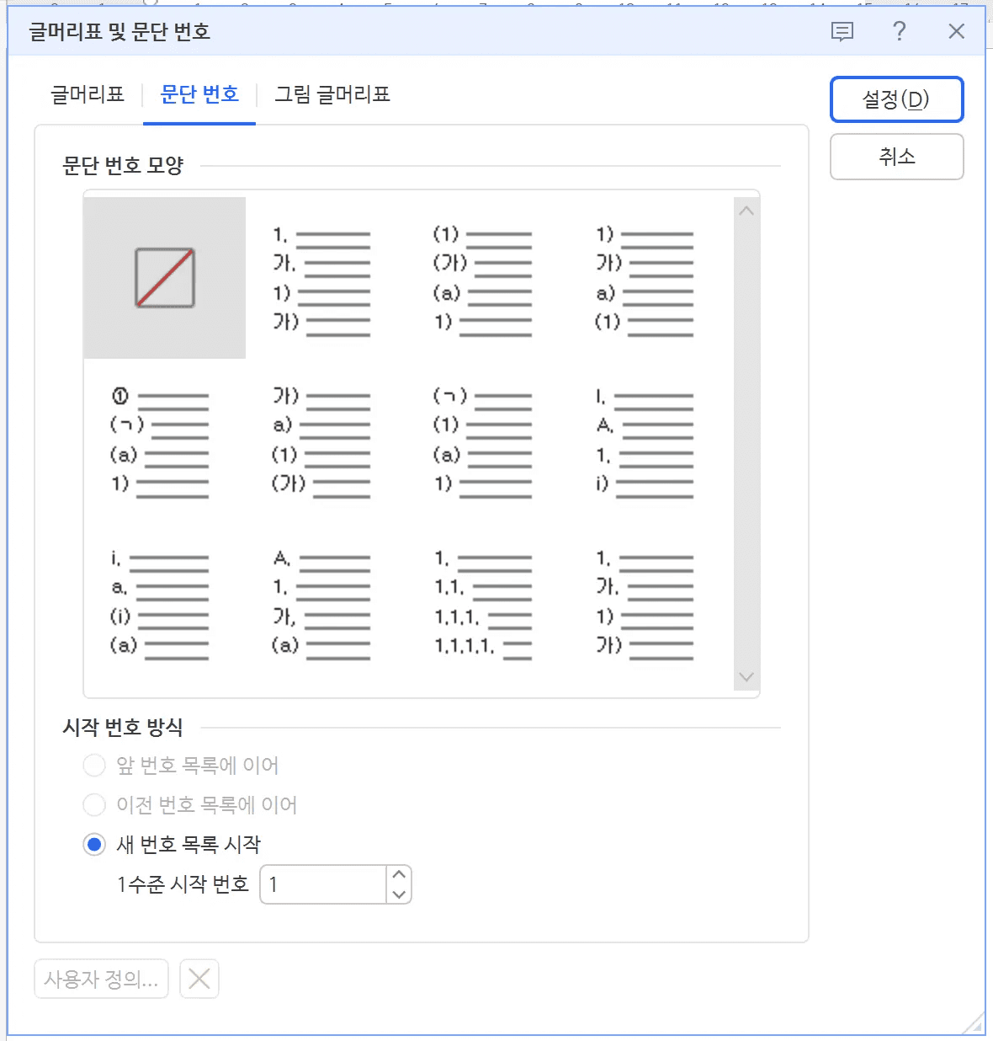Screen dimensions: 993x1041
Task: Select the 'I. A. 1. i)' roman numeral style
Action: pyautogui.click(x=644, y=440)
